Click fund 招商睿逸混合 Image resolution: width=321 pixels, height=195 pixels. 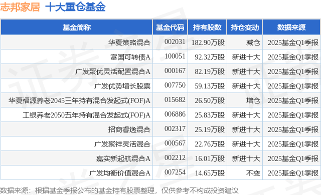point(129,129)
